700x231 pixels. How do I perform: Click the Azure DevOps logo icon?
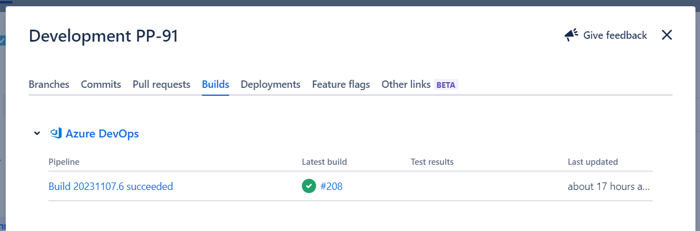tap(56, 133)
